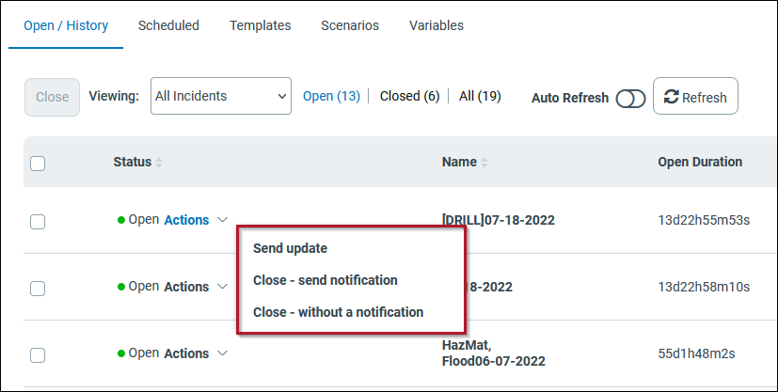Viewport: 778px width, 392px height.
Task: Open the All Incidents viewing dropdown
Action: tap(221, 96)
